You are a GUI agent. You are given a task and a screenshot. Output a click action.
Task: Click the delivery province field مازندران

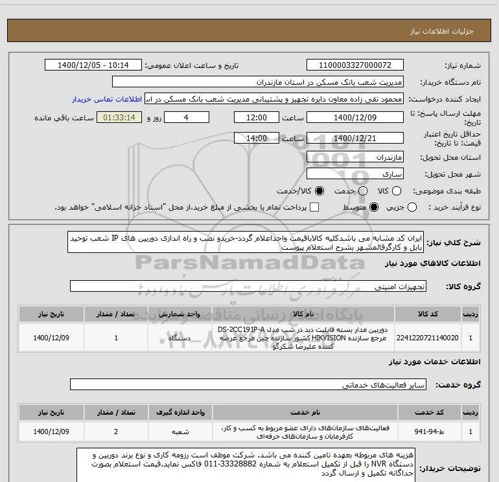coord(355,157)
